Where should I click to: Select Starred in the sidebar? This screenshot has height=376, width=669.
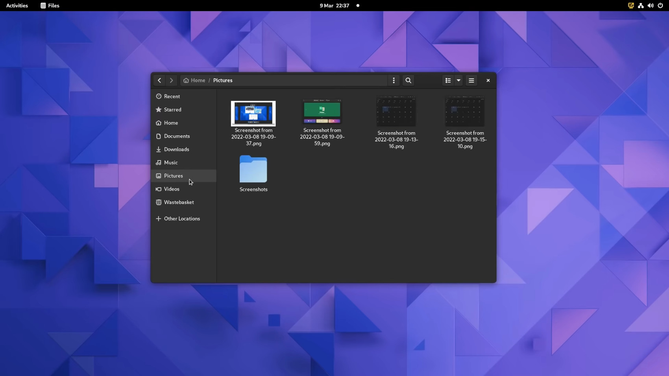click(x=173, y=110)
